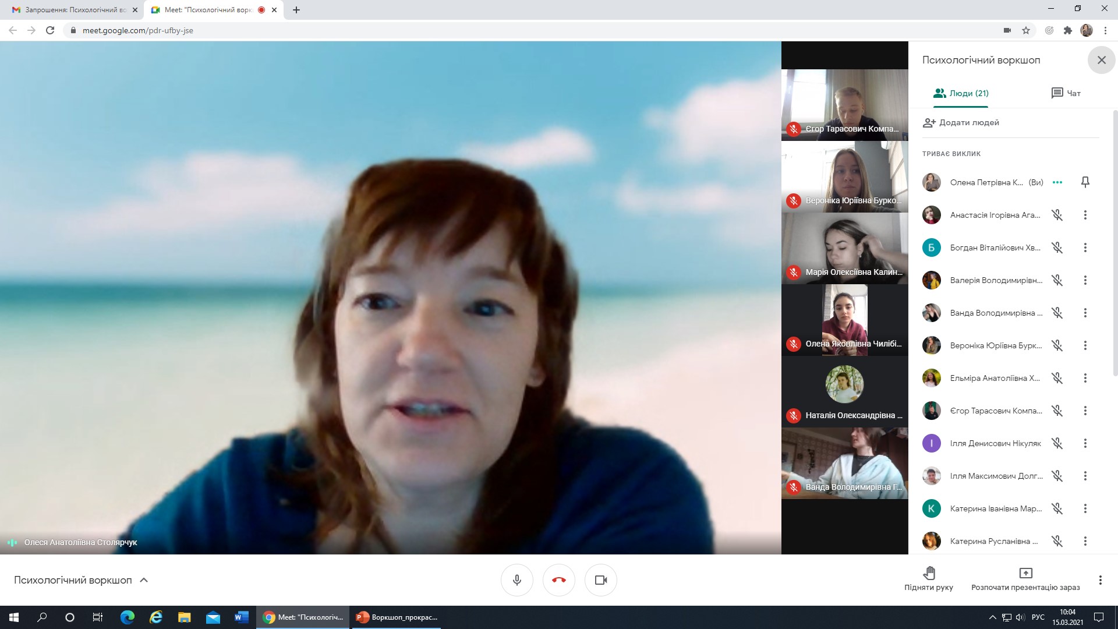Pin Олена Петрівна in participant list
Screen dimensions: 1118x629
click(x=1085, y=182)
